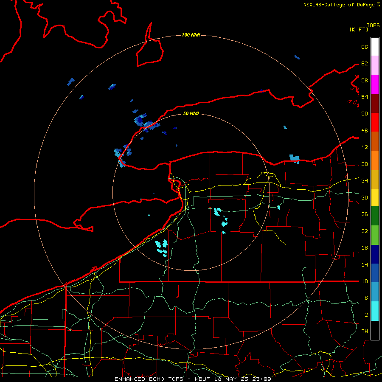Select the '46' legend value
The width and height of the screenshot is (382, 382).
[x=365, y=131]
